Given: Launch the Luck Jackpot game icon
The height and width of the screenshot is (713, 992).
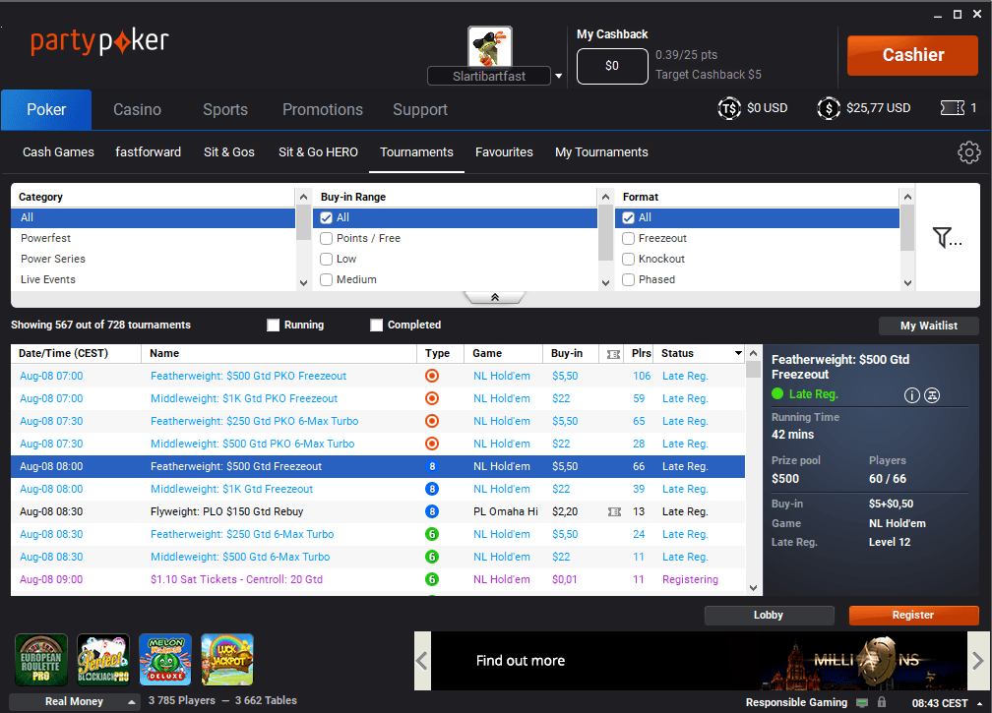Looking at the screenshot, I should point(227,660).
